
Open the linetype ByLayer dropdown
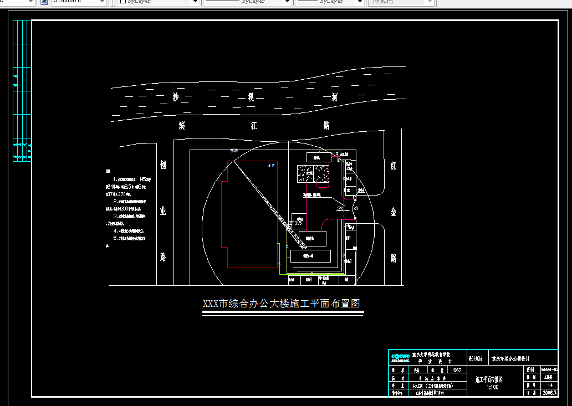point(286,2)
